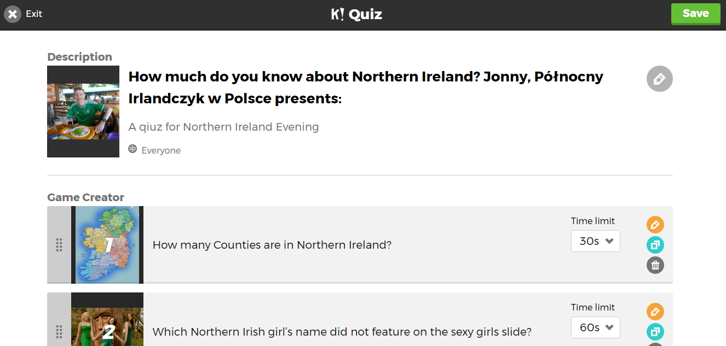
Task: Select the quiz cover photo thumbnail
Action: 83,112
